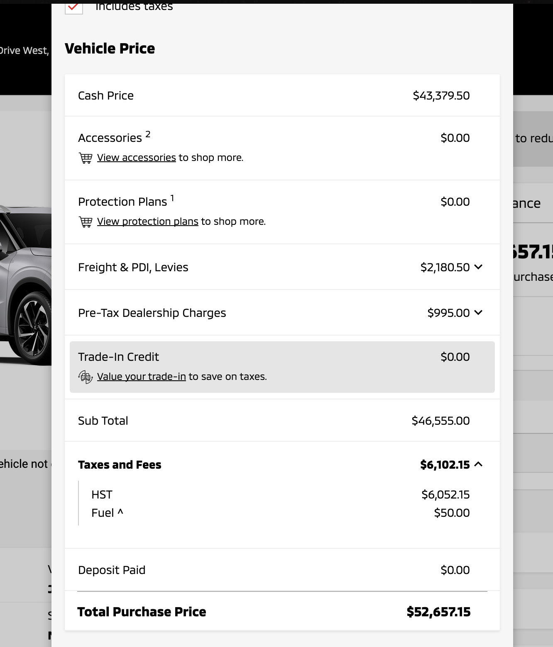
Task: Collapse the Taxes and Fees section
Action: [x=478, y=464]
